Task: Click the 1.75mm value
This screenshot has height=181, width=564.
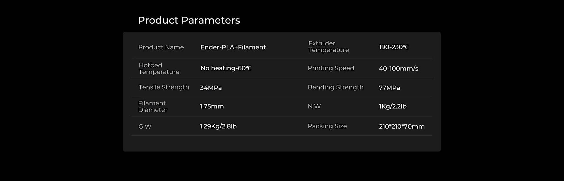Action: click(212, 106)
